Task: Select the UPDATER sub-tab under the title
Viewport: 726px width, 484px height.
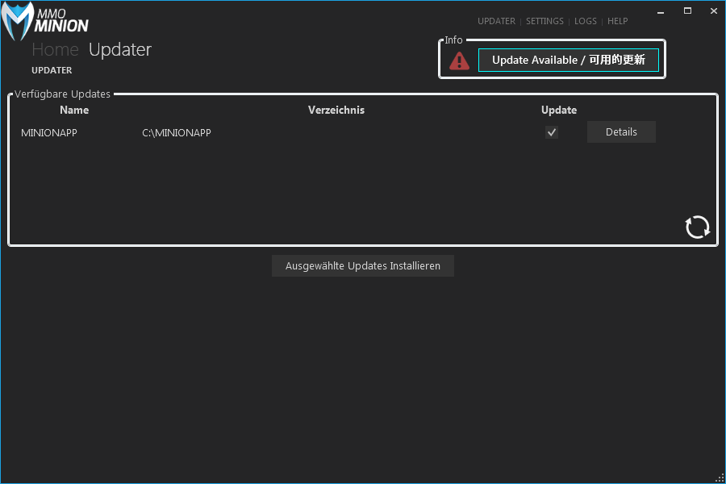Action: [x=52, y=70]
